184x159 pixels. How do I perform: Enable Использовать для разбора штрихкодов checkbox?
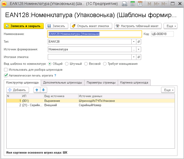[x=6, y=70]
